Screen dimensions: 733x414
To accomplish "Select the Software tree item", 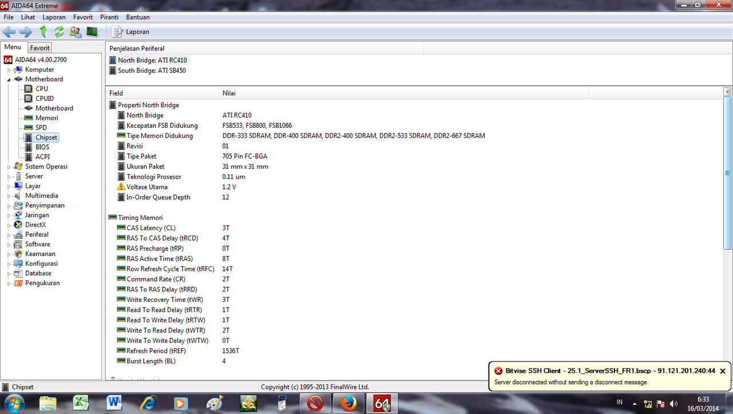I will coord(38,245).
